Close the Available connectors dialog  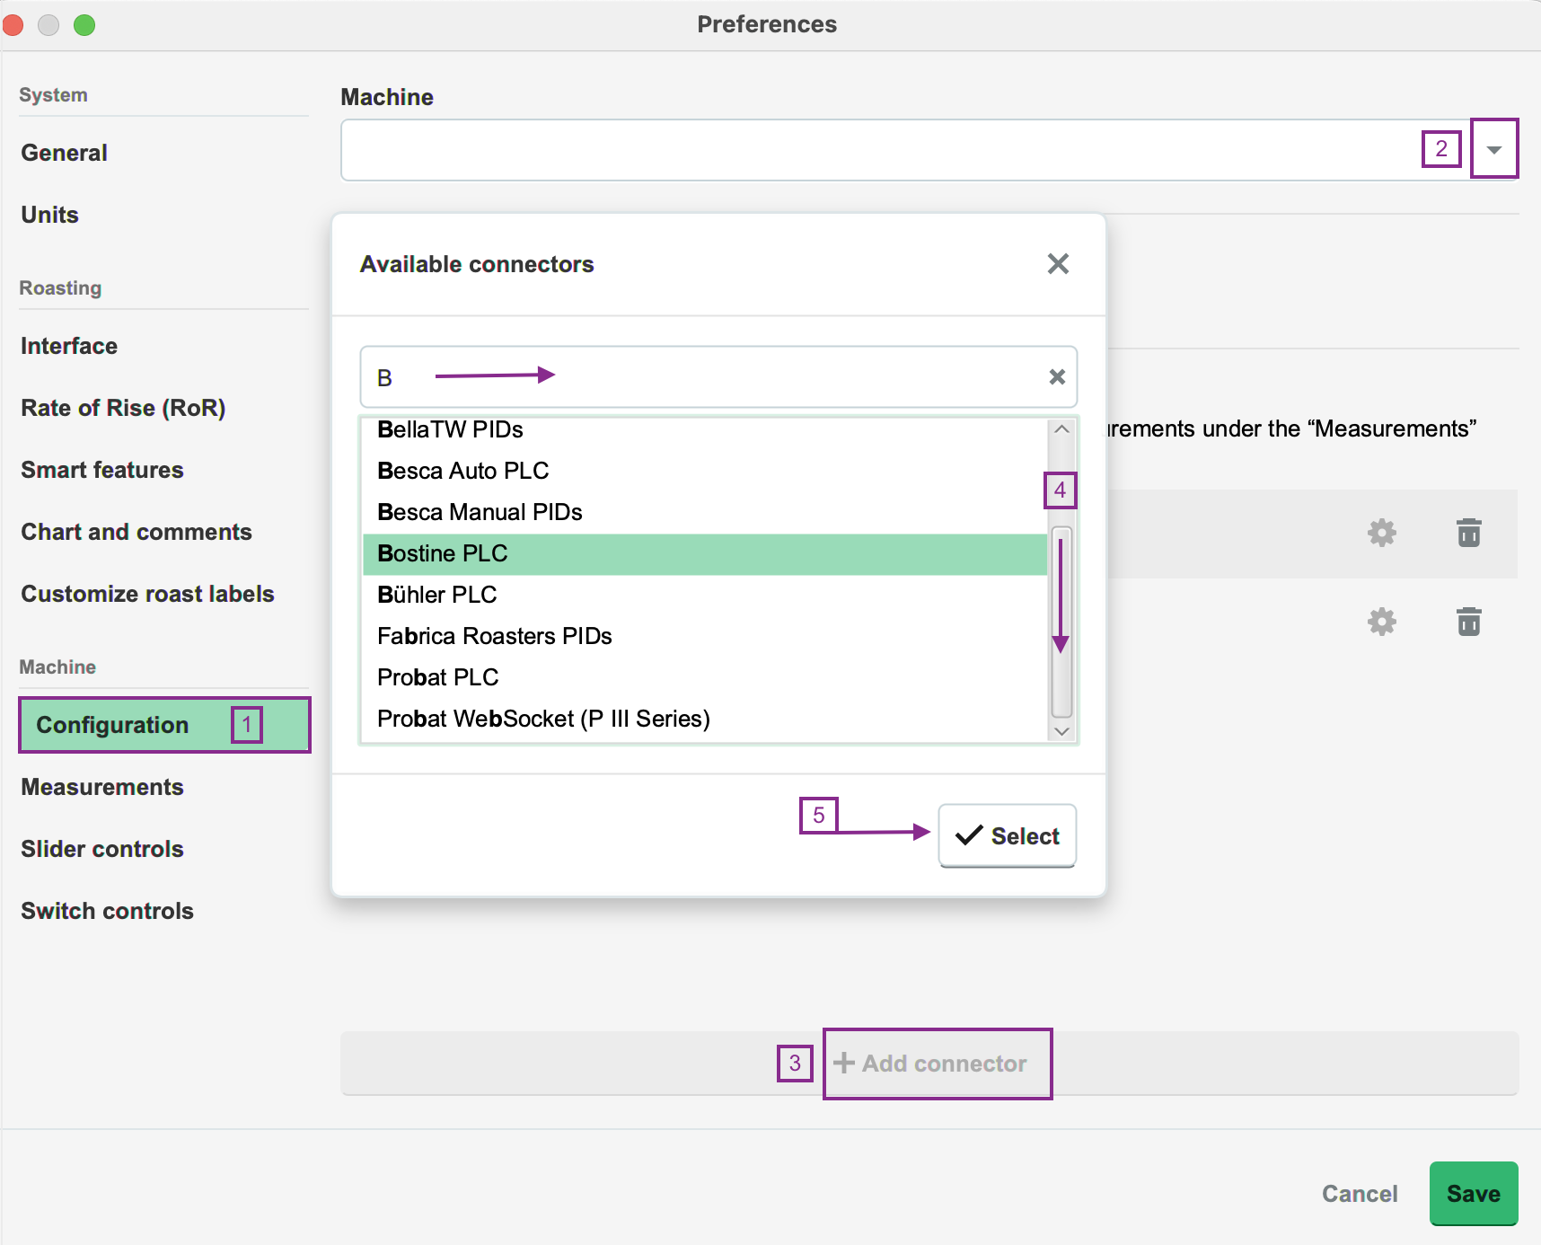[1058, 264]
